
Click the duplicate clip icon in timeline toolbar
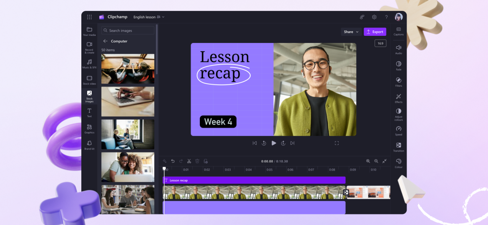(x=205, y=161)
